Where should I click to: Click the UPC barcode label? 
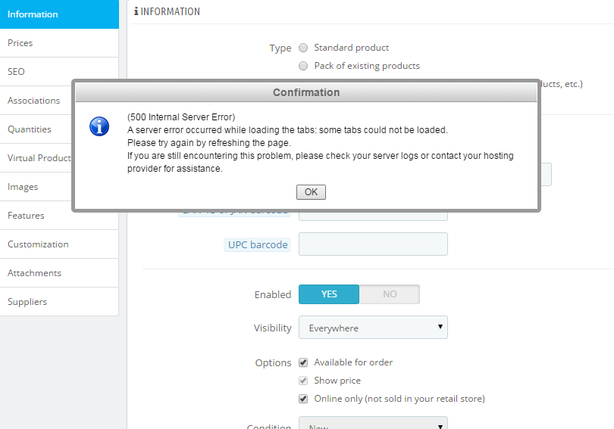pos(258,244)
